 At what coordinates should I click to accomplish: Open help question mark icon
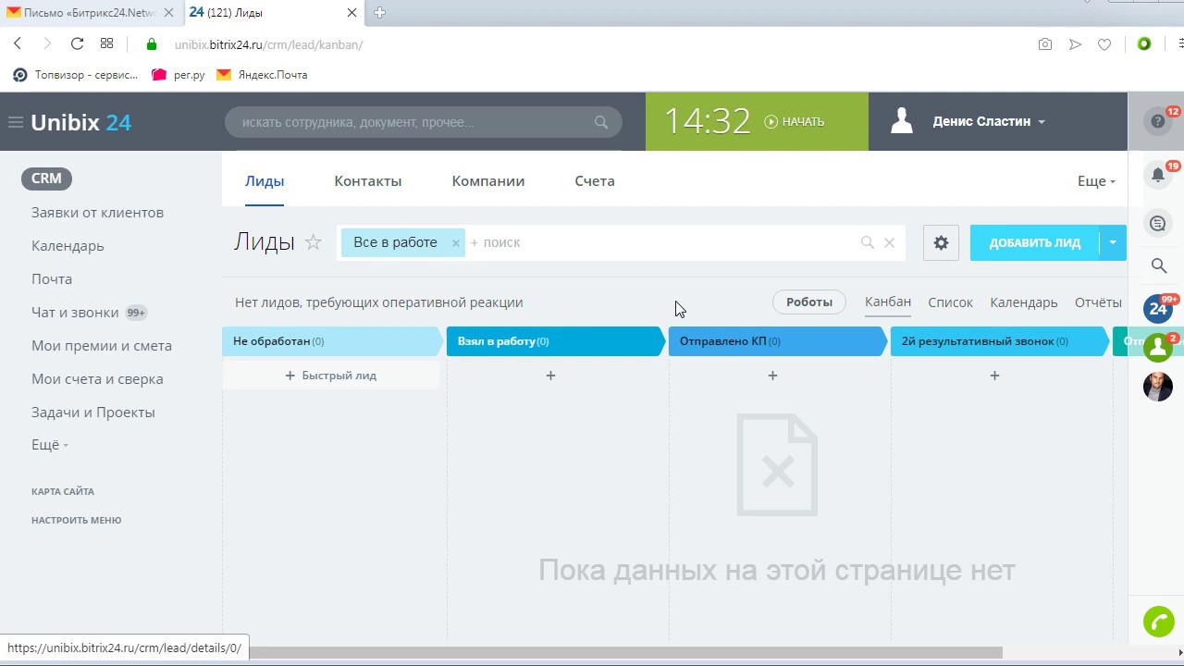[x=1157, y=121]
